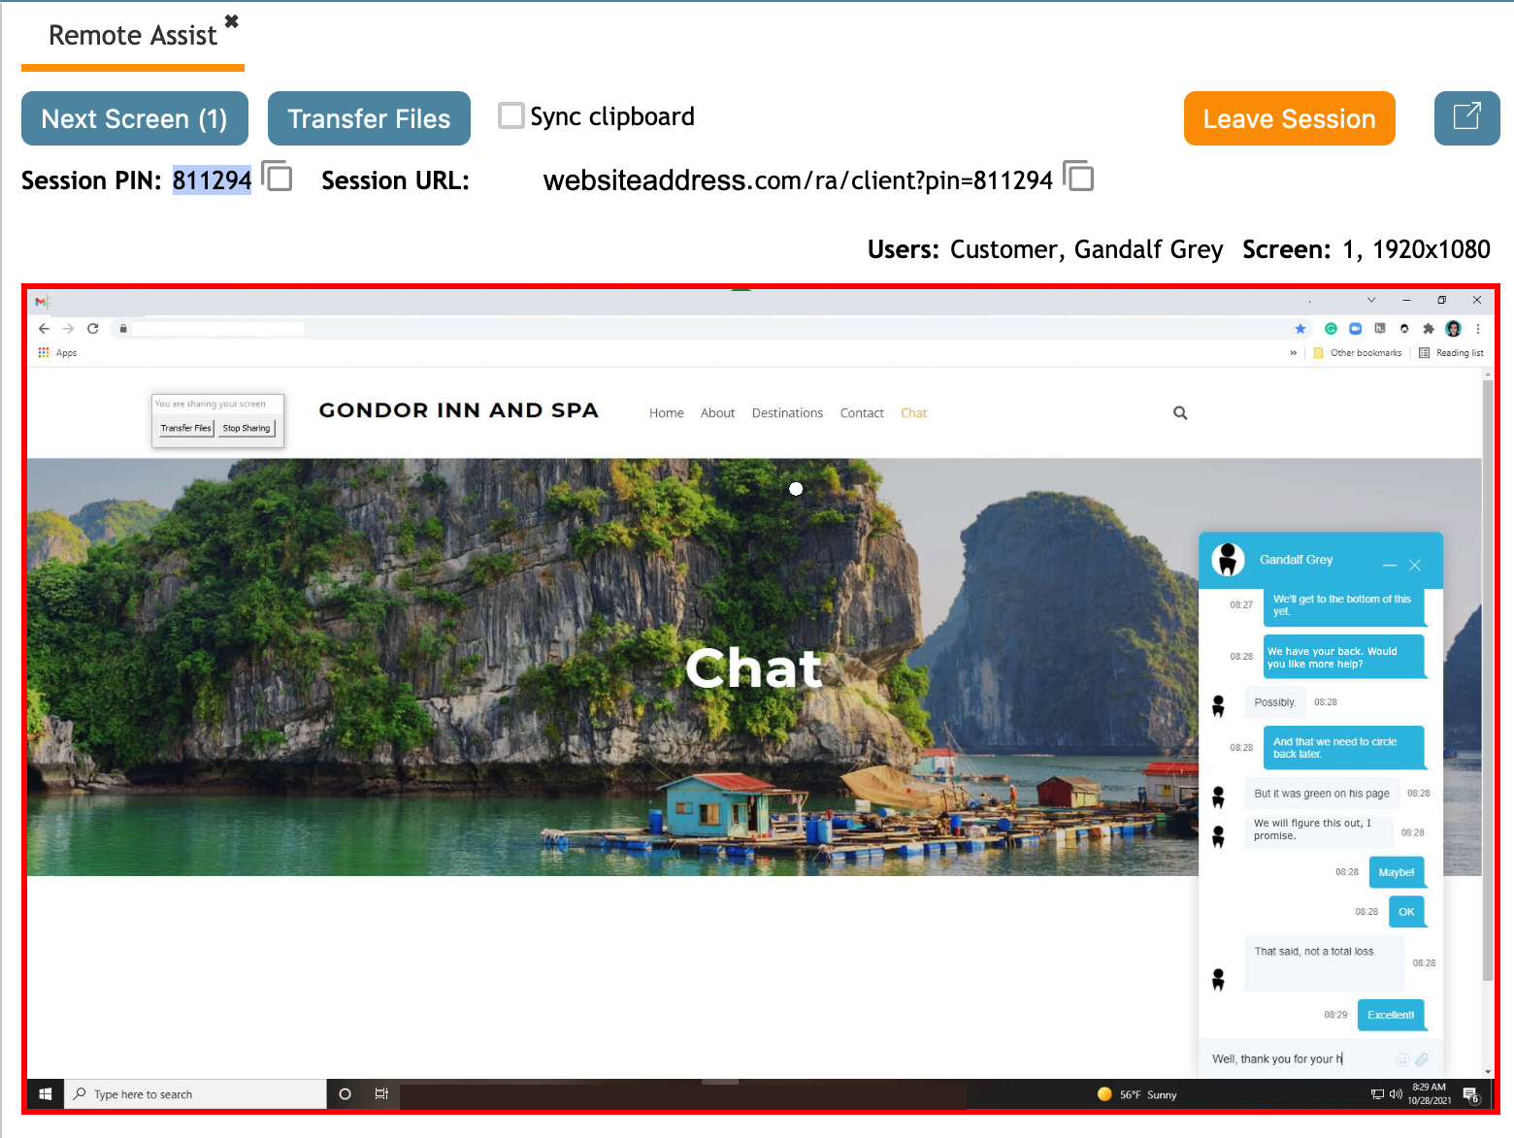
Task: Copy the Session URL to the clipboard
Action: pos(1078,177)
